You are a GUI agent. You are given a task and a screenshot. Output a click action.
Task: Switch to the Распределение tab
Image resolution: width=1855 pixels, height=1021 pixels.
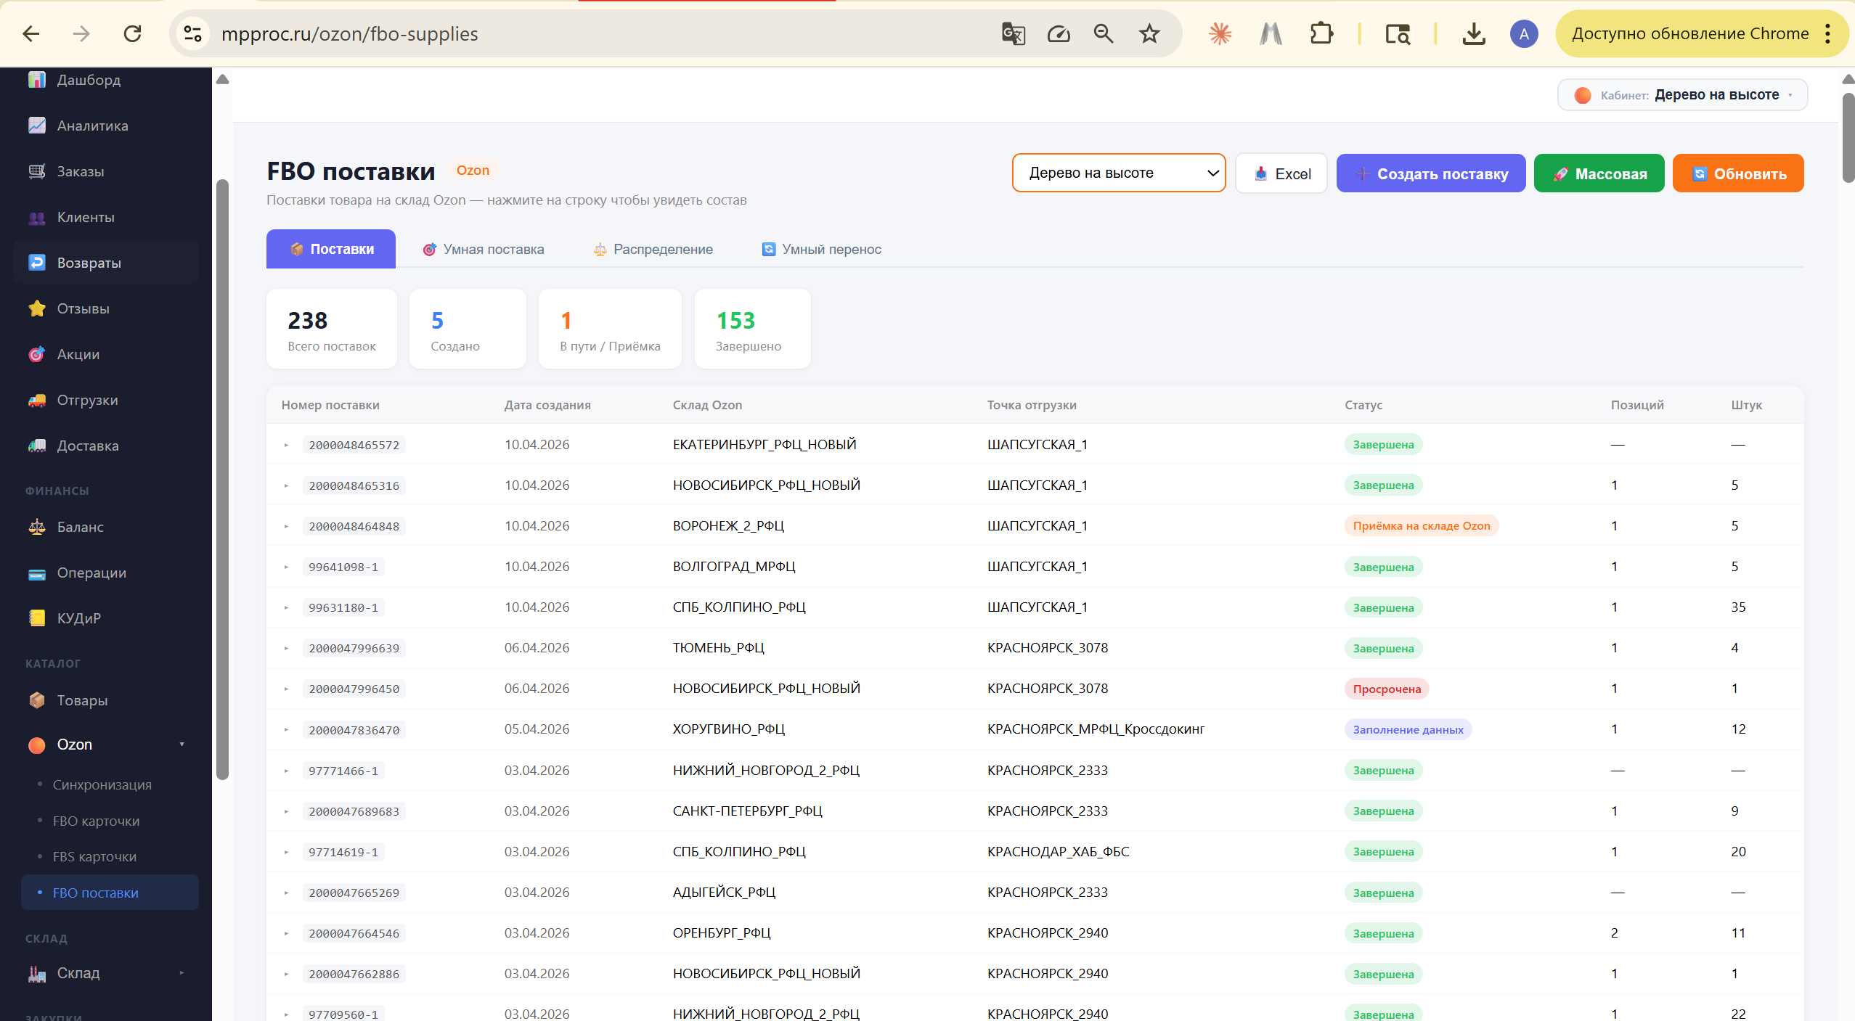653,250
